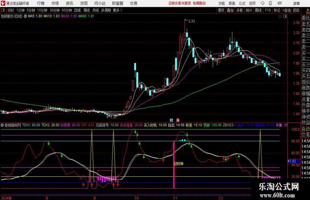Image resolution: width=310 pixels, height=200 pixels.
Task: Open the 选项 menu
Action: pos(252,3)
